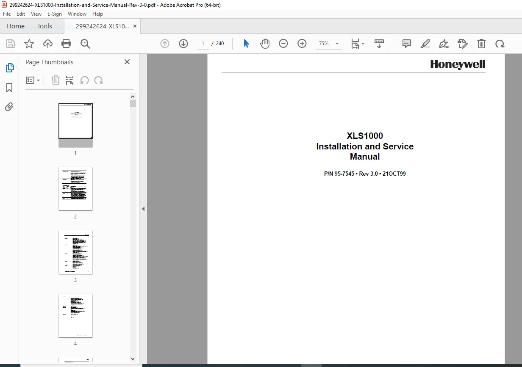Click the scrolling mode keyboard icon
This screenshot has height=367, width=522.
379,44
